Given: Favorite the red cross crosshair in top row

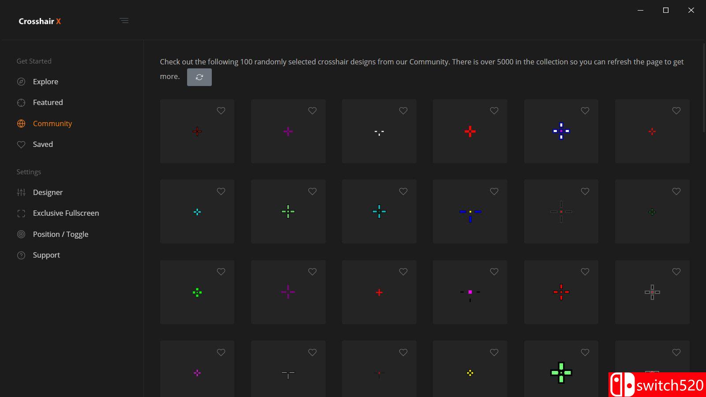Looking at the screenshot, I should 494,111.
